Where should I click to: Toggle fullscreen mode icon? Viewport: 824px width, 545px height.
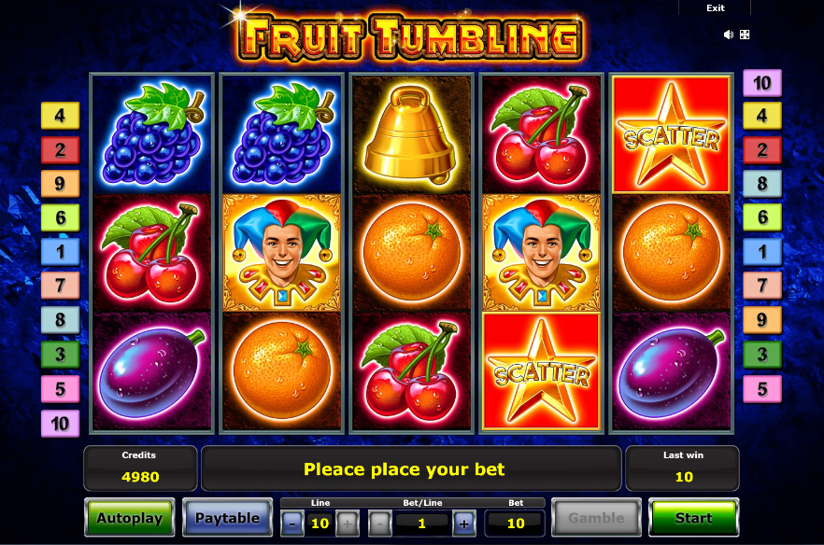[745, 35]
